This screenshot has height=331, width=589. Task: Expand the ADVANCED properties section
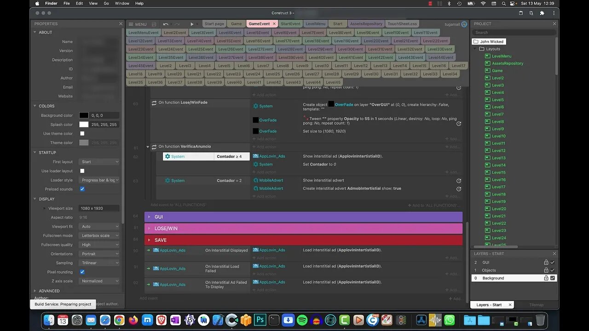[x=35, y=291]
